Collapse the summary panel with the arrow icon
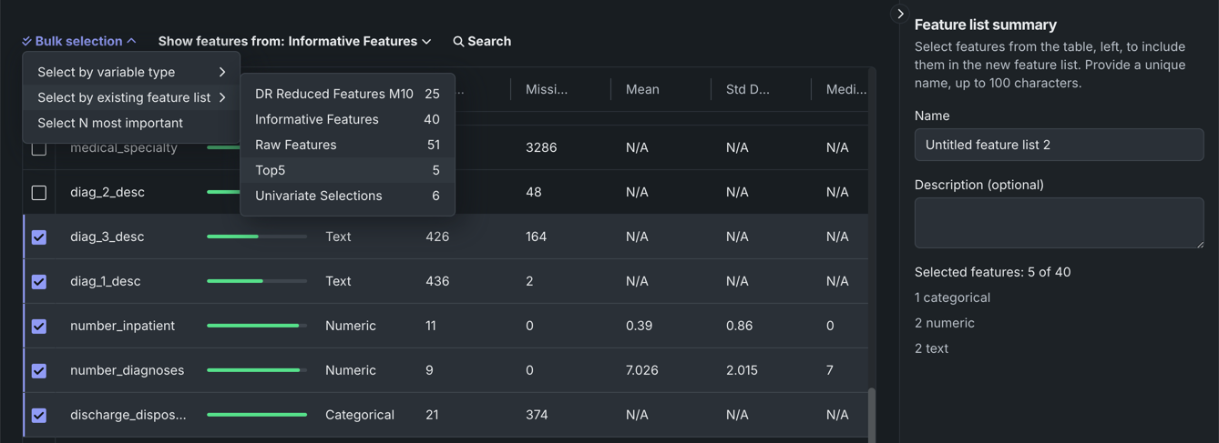This screenshot has width=1219, height=443. (900, 14)
